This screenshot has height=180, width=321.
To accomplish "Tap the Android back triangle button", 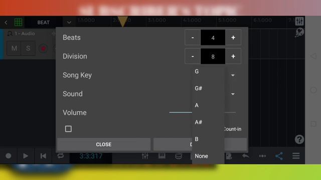I will tap(313, 56).
